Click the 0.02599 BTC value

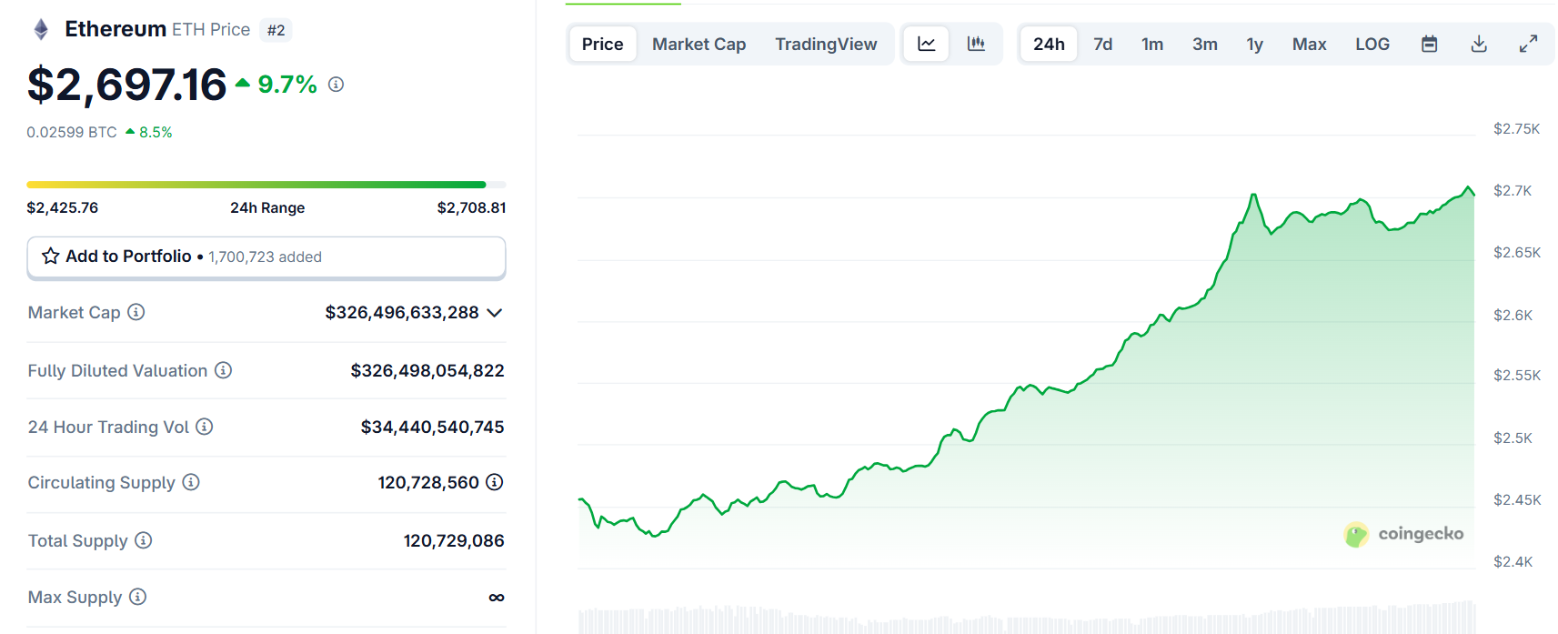point(72,132)
